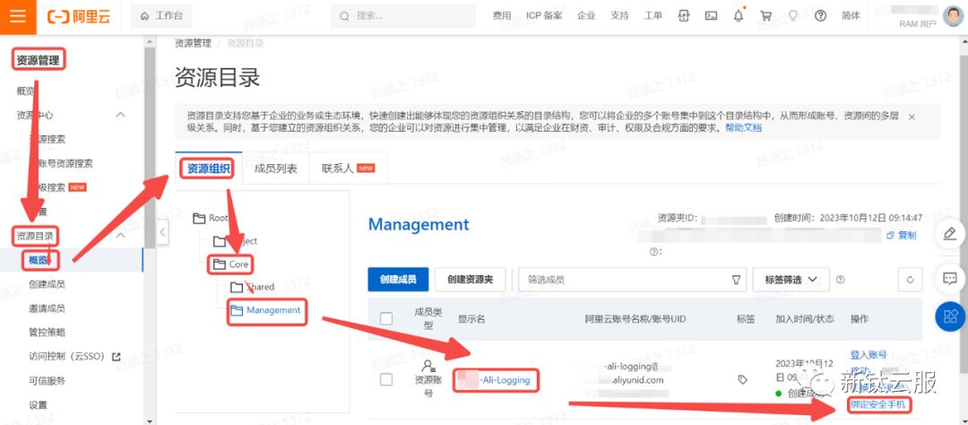968x425 pixels.
Task: Open the 费用 menu
Action: (x=501, y=16)
